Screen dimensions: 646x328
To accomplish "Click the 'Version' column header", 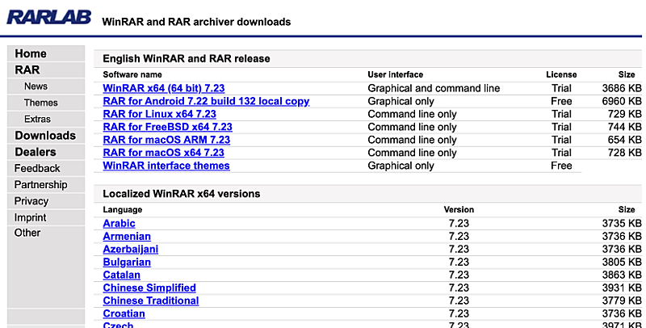I will pos(459,210).
